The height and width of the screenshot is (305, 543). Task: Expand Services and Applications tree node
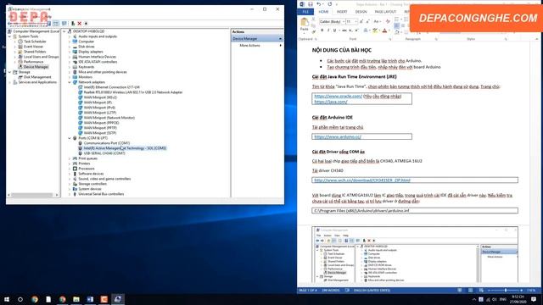[x=9, y=82]
